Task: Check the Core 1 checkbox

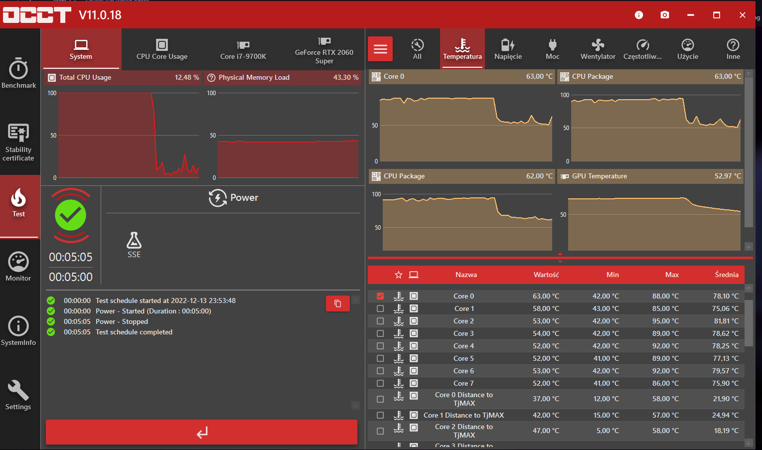Action: 380,308
